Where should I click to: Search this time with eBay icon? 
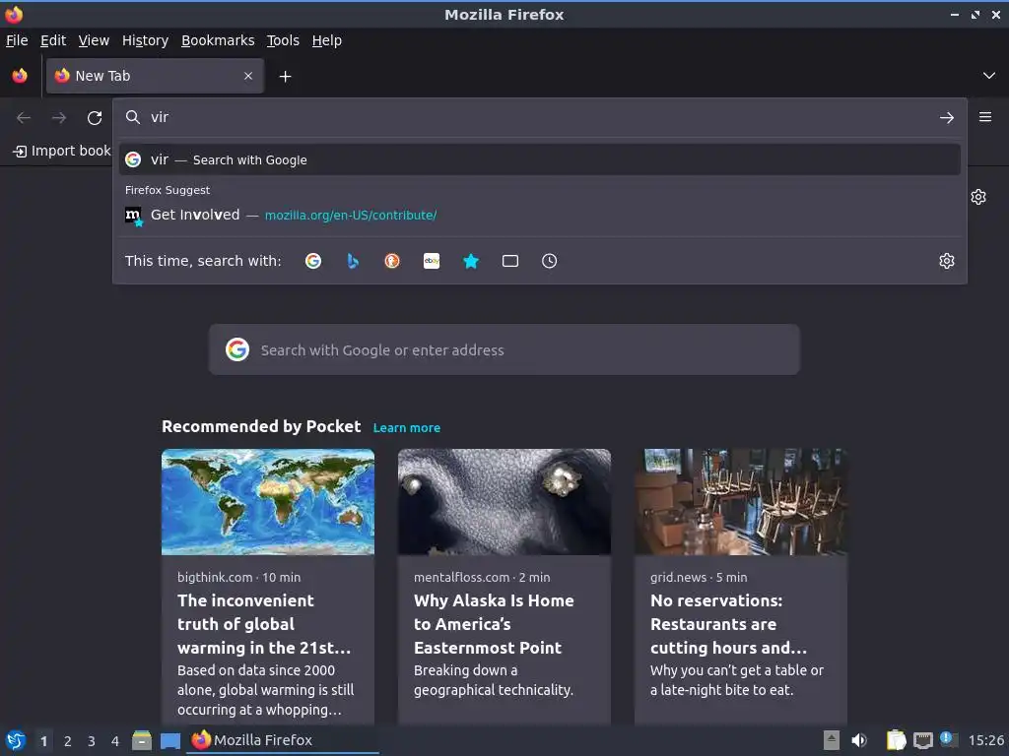pyautogui.click(x=432, y=261)
